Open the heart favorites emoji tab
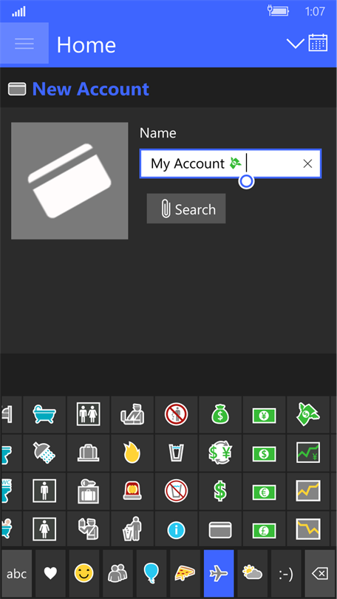337x599 pixels. pos(50,574)
